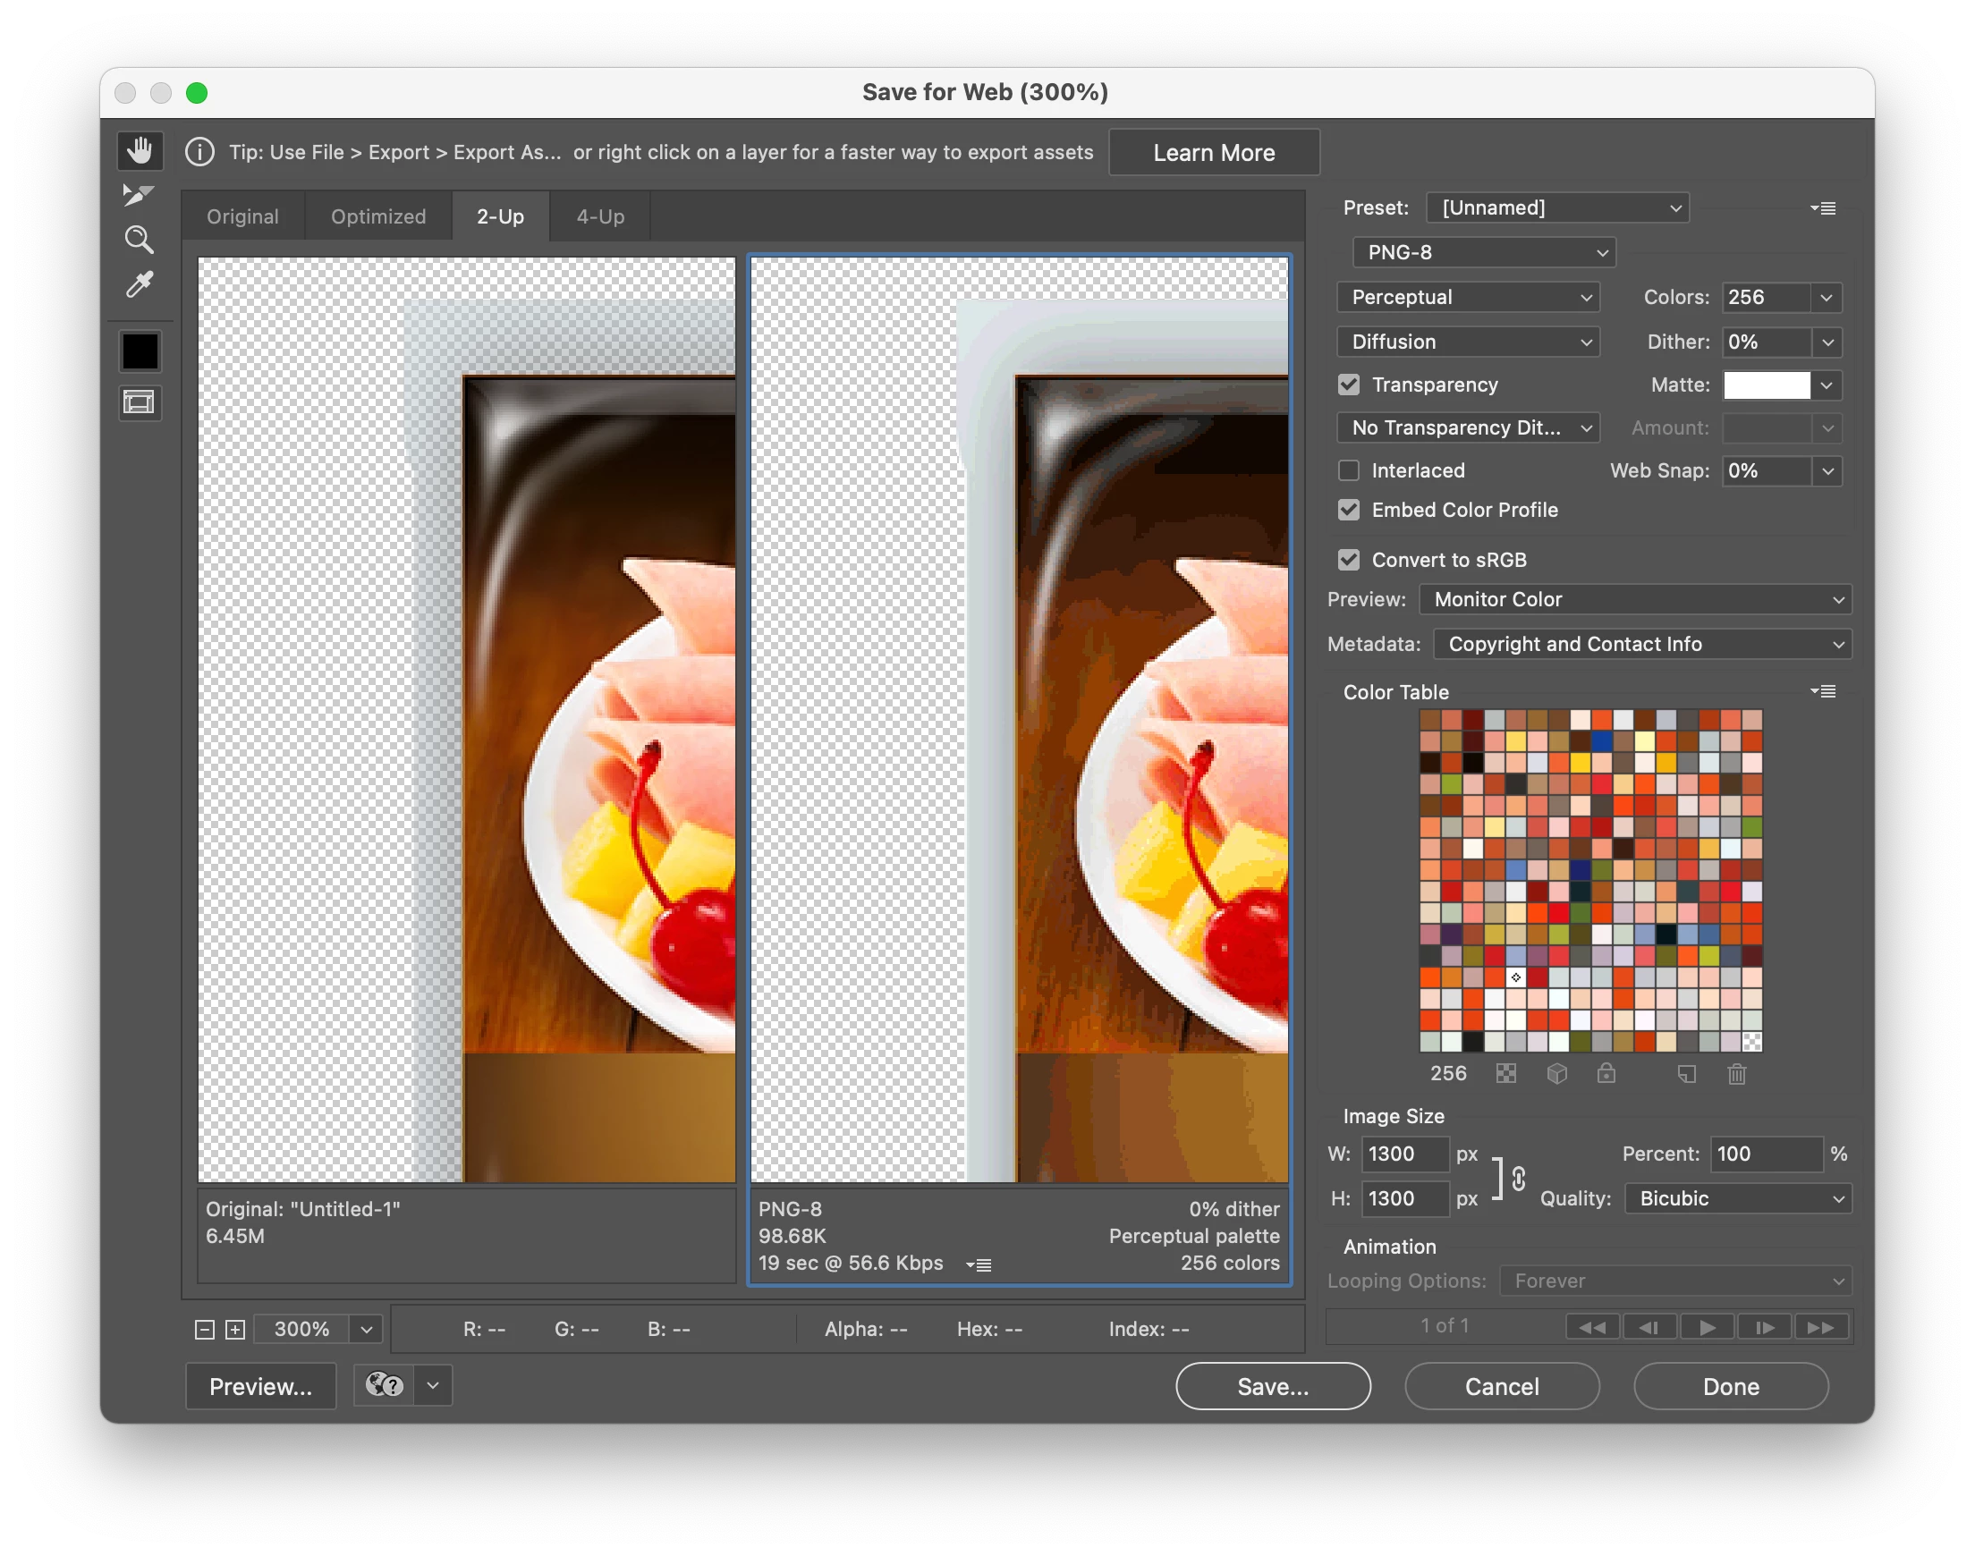
Task: Select the Hand tool
Action: [140, 151]
